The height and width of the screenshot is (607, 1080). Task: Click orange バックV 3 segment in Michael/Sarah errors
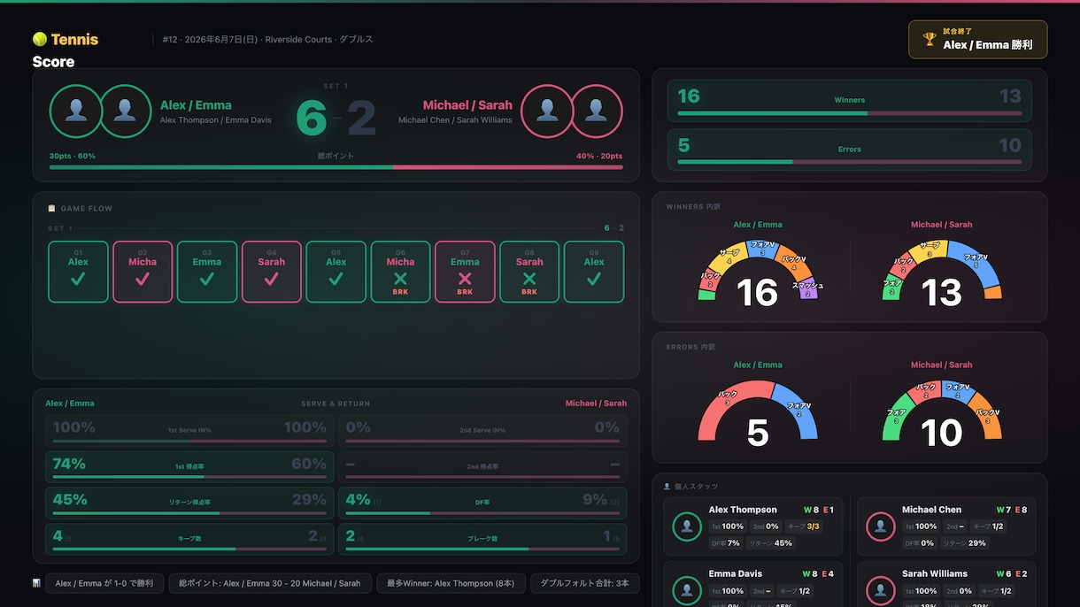coord(988,418)
